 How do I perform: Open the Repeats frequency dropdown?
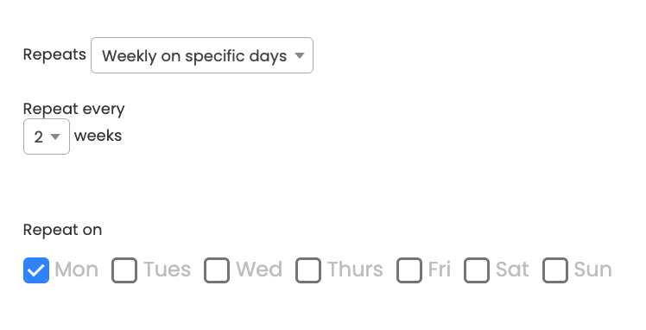(202, 55)
